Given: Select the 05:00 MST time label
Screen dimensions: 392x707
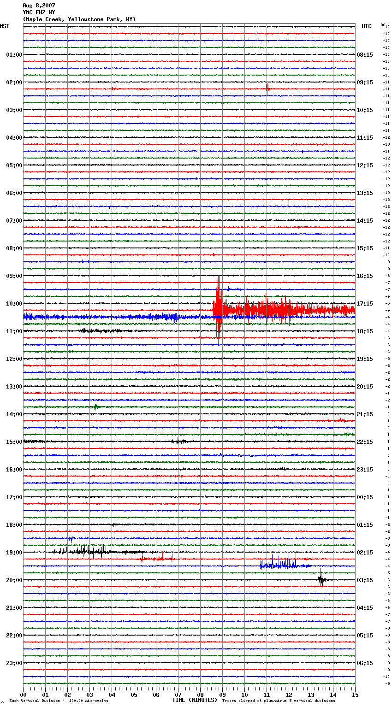Looking at the screenshot, I should pos(14,165).
